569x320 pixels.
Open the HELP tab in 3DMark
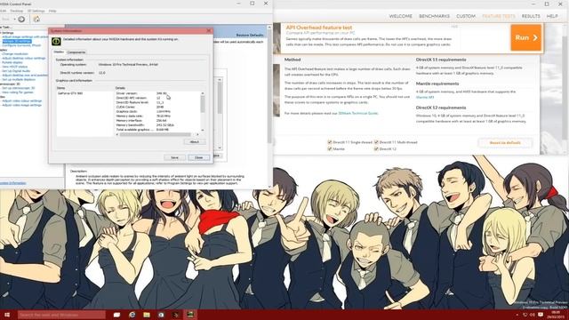(552, 16)
